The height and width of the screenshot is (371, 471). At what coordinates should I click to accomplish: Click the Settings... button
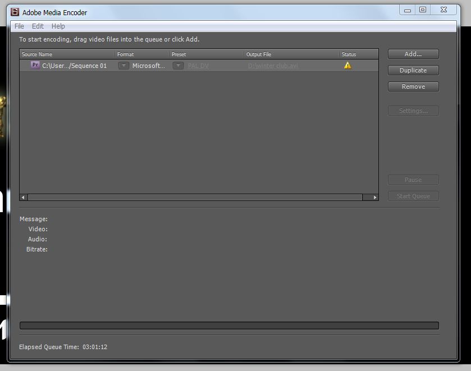click(x=413, y=111)
